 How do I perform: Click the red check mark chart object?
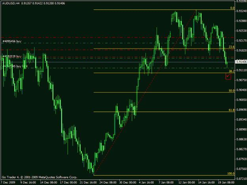point(228,76)
